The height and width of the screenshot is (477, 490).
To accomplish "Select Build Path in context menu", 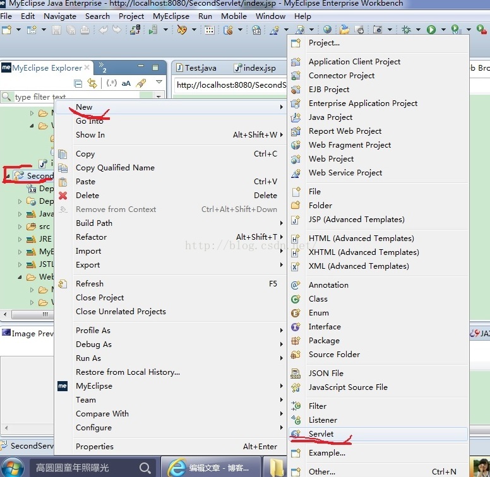I will tap(170, 223).
